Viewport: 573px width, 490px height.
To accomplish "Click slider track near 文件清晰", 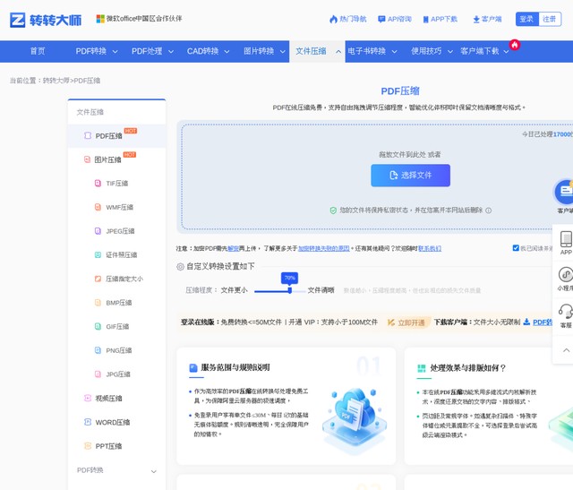I will [298, 291].
